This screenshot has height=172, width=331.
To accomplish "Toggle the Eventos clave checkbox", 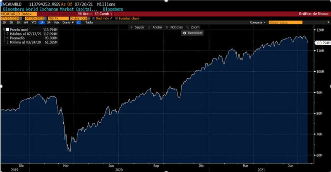I will pos(117,18).
